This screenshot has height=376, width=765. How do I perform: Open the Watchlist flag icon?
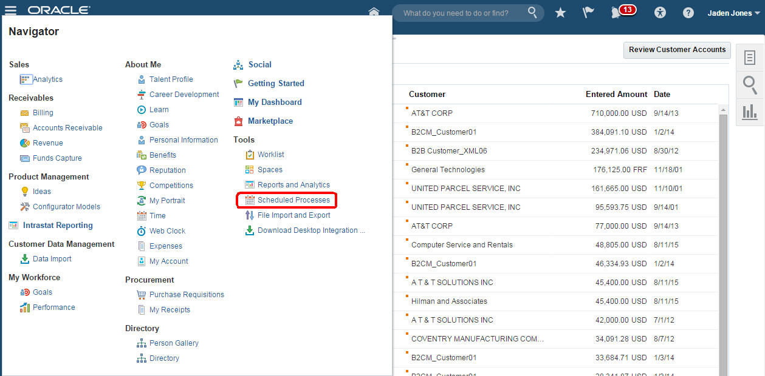[588, 13]
